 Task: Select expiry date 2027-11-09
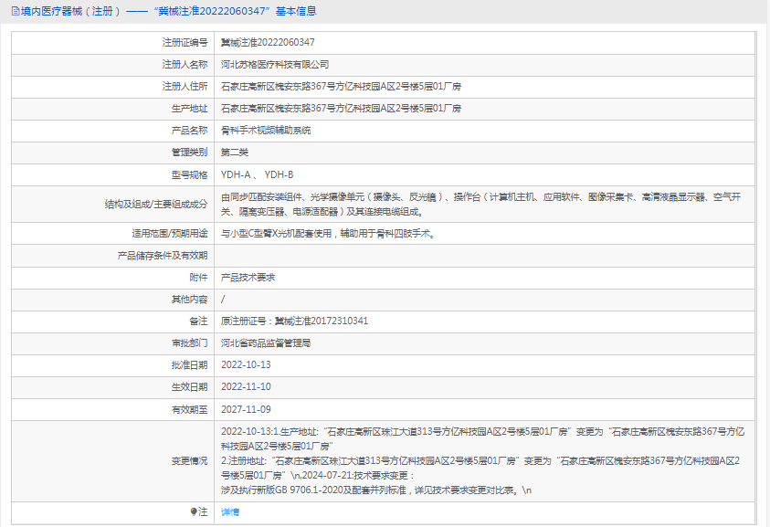[x=246, y=409]
